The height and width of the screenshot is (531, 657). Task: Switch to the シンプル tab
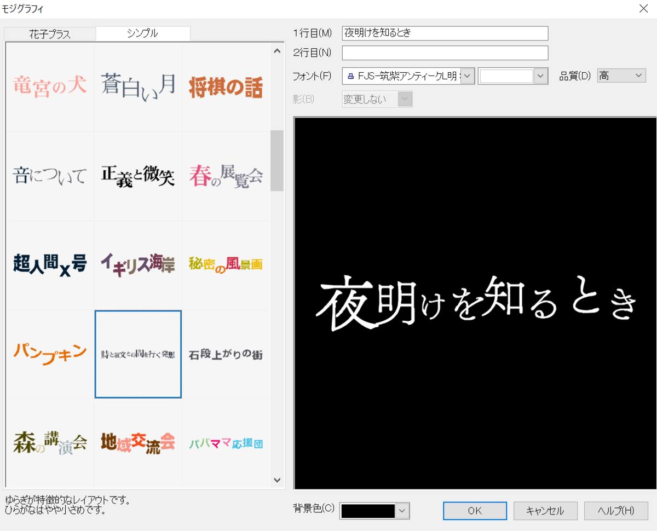pos(142,33)
